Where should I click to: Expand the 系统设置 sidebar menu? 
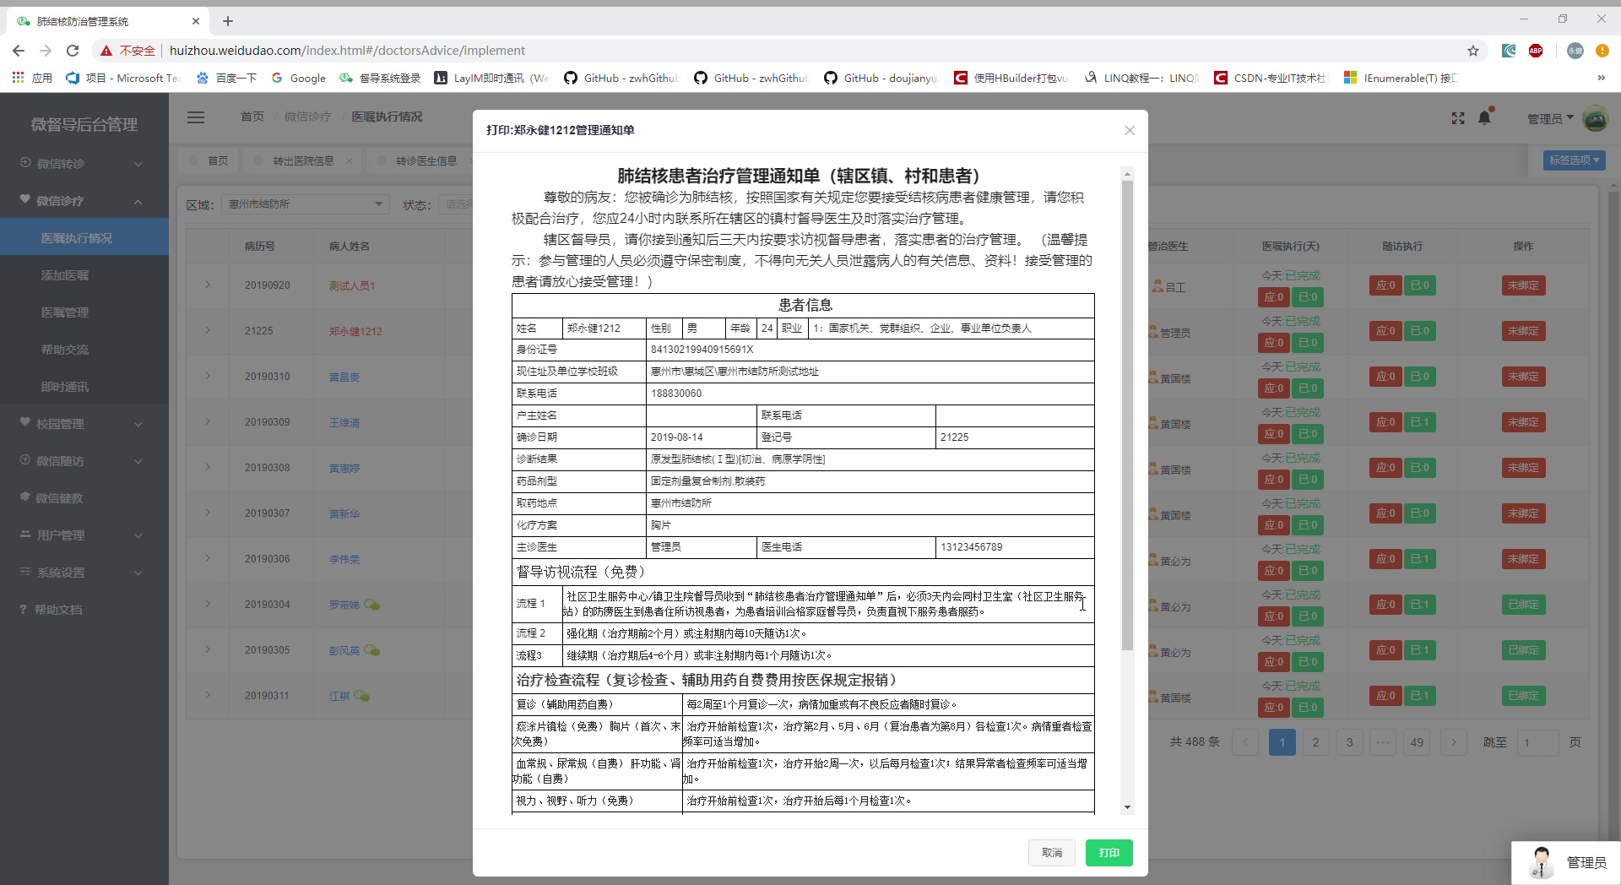pos(84,573)
